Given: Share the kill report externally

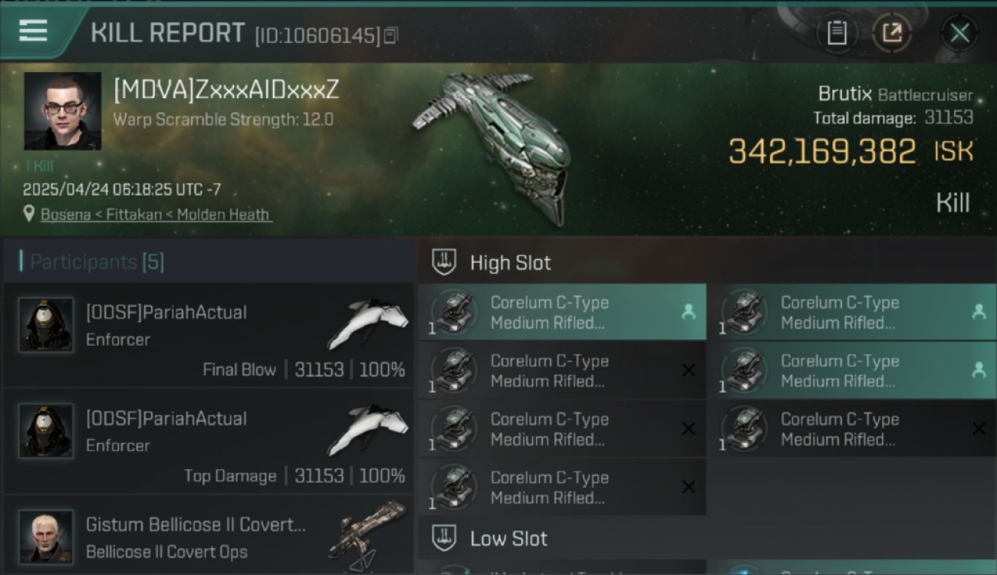Looking at the screenshot, I should (892, 33).
